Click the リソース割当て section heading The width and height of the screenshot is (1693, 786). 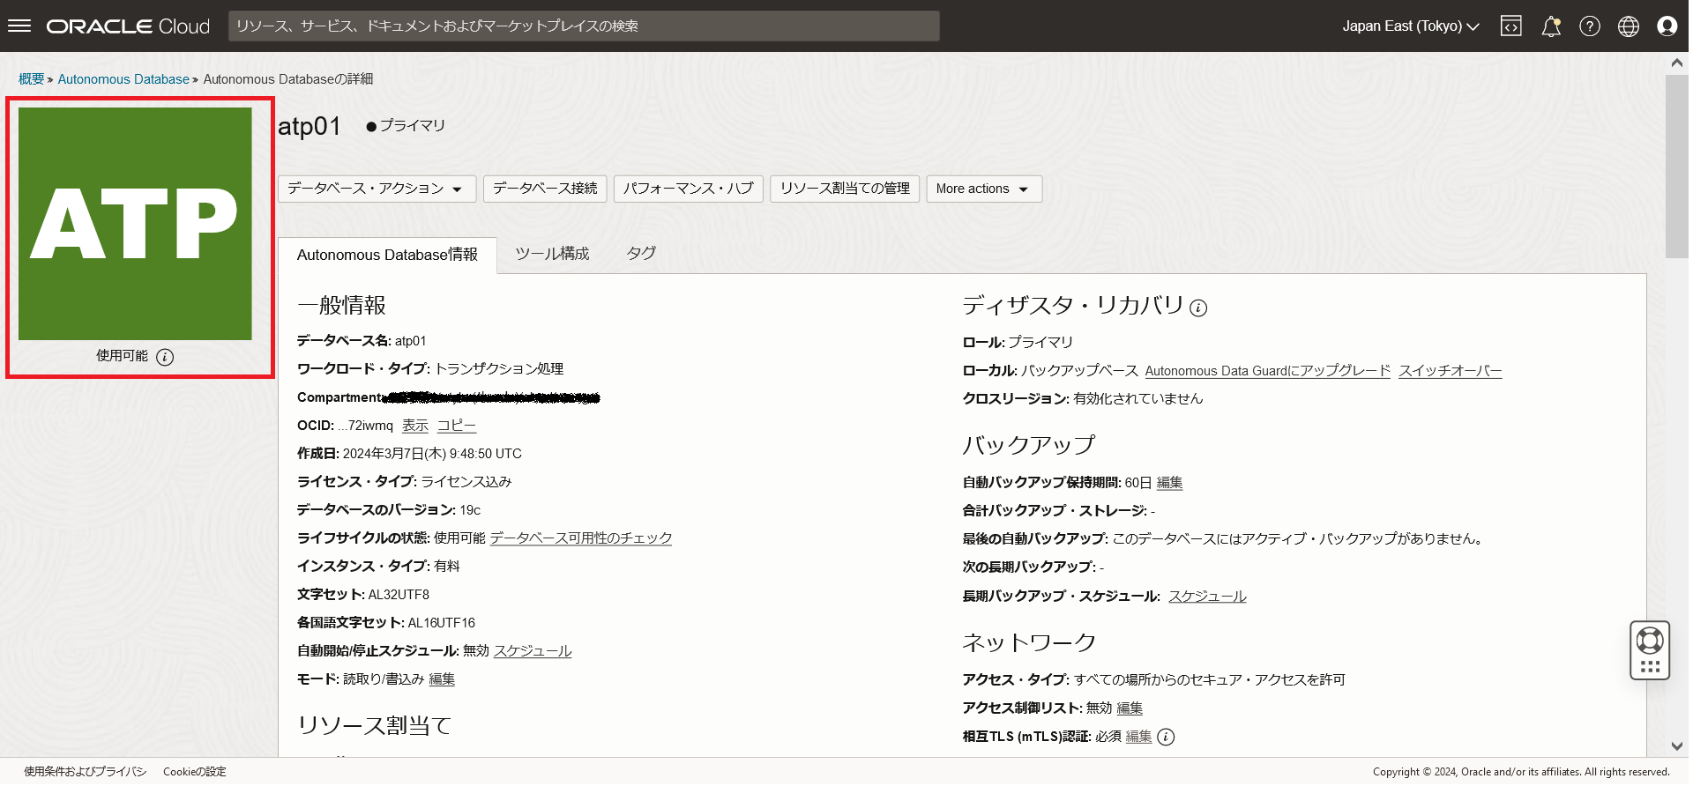[x=375, y=726]
